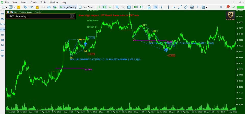Click the TP2 (100.0) label

[93, 21]
